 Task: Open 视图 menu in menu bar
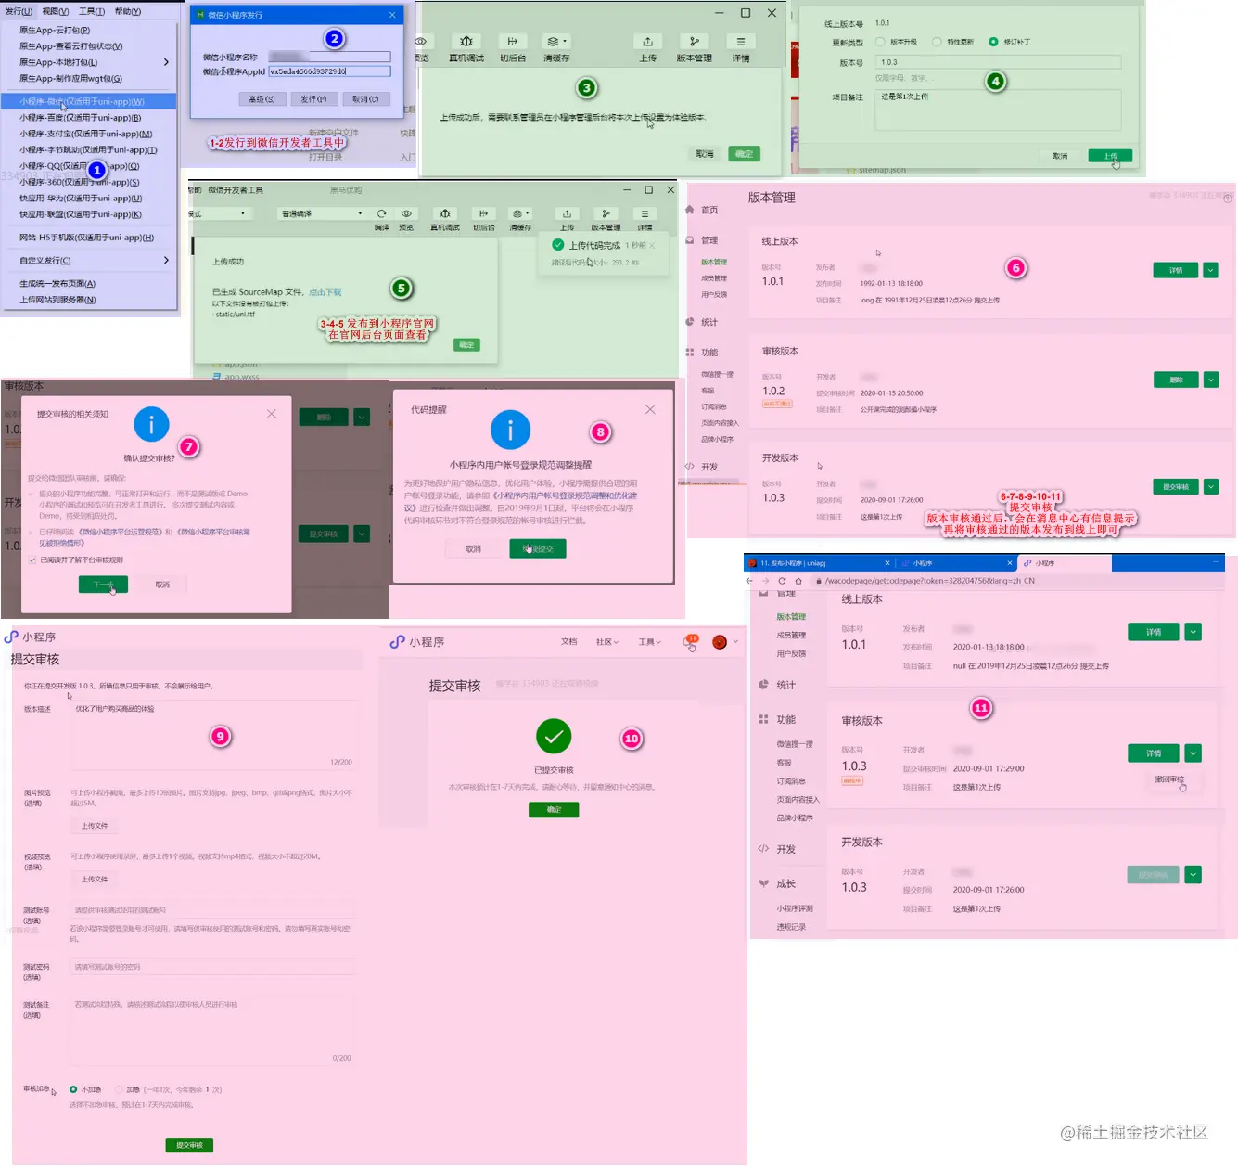56,11
